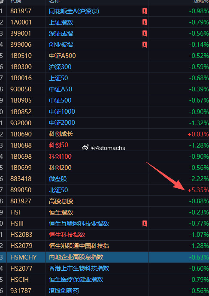Click code 399001
The height and width of the screenshot is (296, 209).
[21, 33]
